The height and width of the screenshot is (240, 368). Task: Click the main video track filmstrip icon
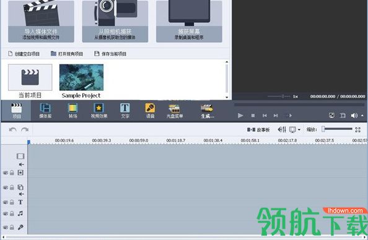(x=20, y=156)
